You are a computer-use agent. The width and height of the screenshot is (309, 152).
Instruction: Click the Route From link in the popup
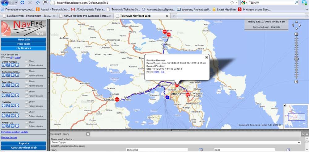pyautogui.click(x=156, y=72)
